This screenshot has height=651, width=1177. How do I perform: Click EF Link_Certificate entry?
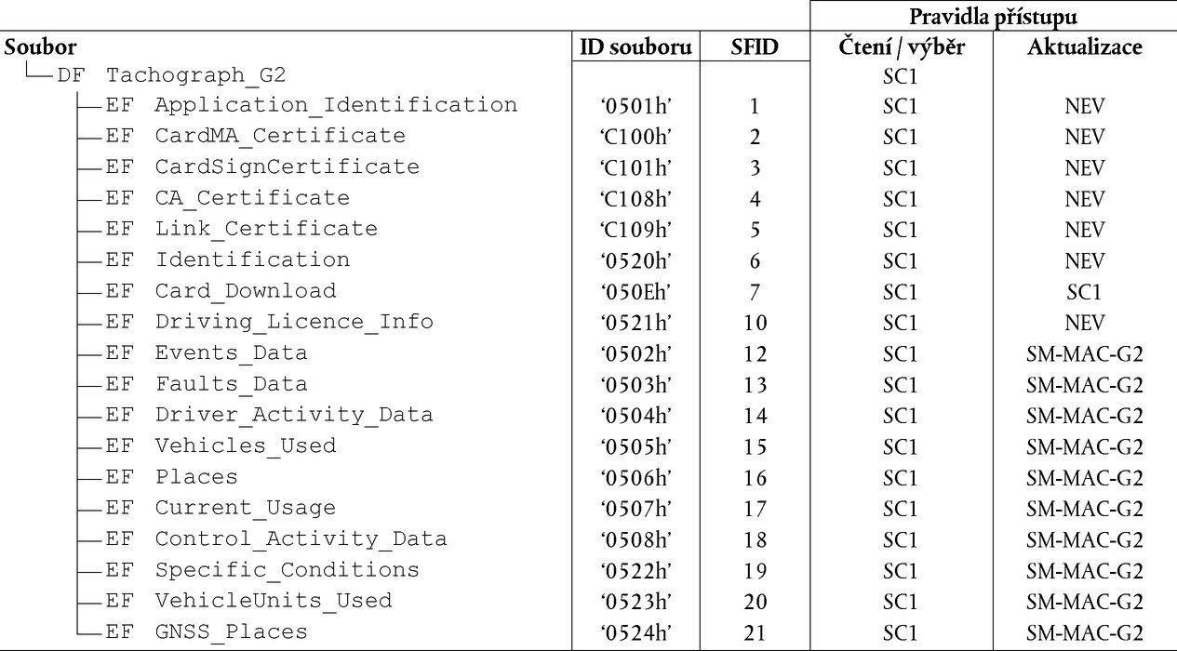[x=241, y=229]
